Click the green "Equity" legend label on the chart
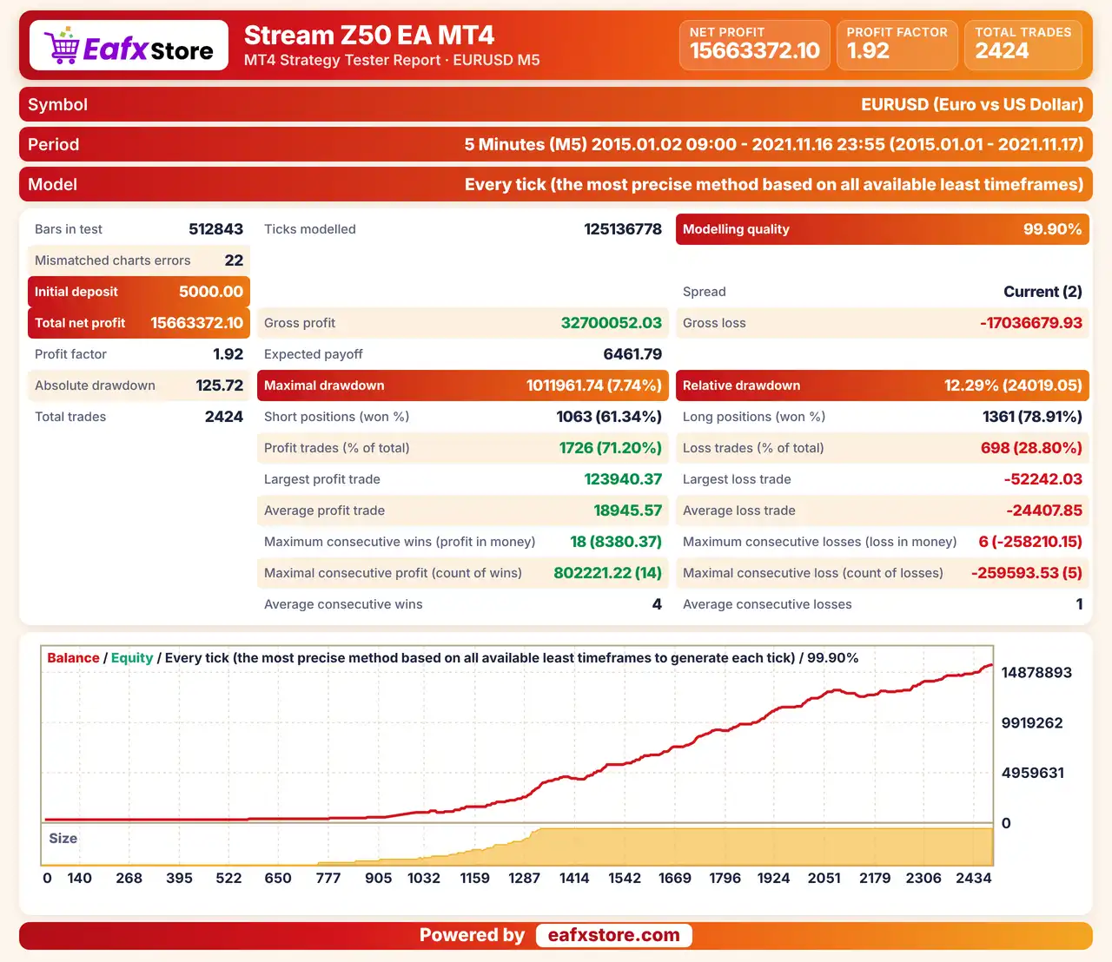 pyautogui.click(x=132, y=658)
